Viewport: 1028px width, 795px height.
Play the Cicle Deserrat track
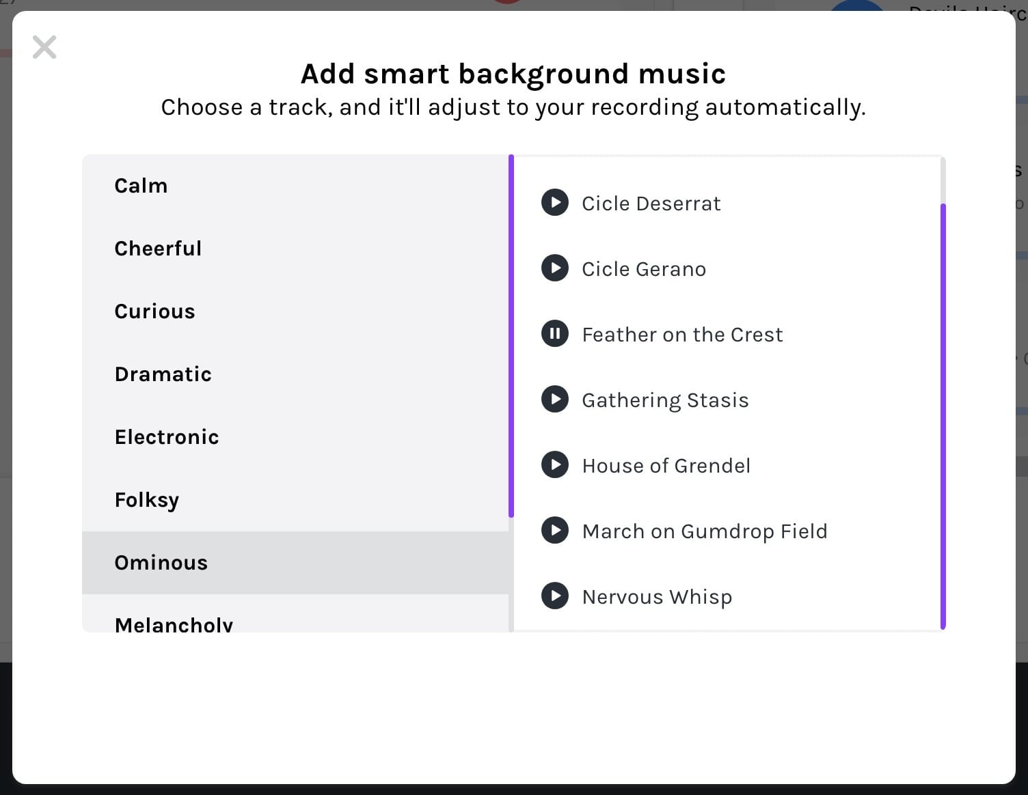[x=554, y=202]
